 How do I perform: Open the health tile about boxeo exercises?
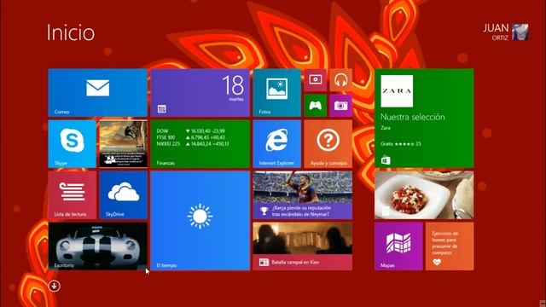pos(450,246)
